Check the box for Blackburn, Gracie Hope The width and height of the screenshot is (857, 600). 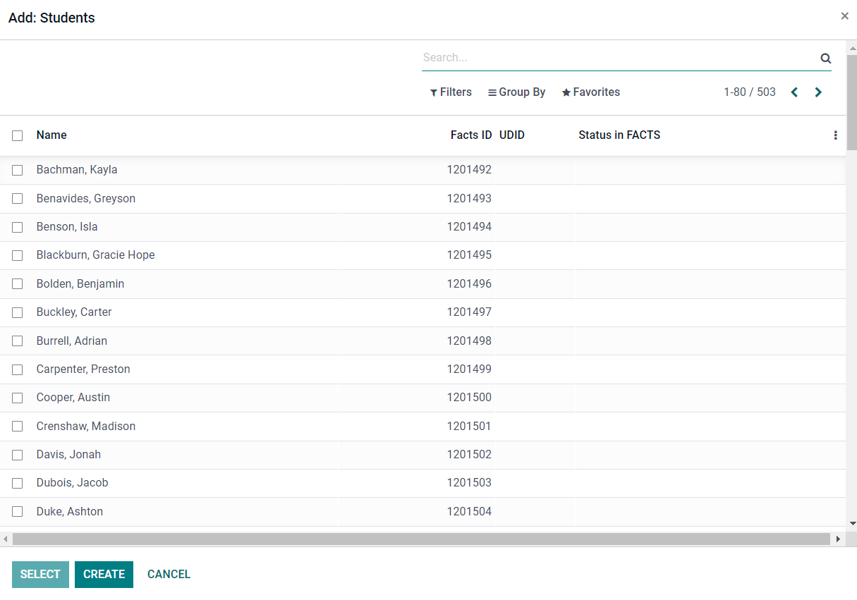coord(18,255)
